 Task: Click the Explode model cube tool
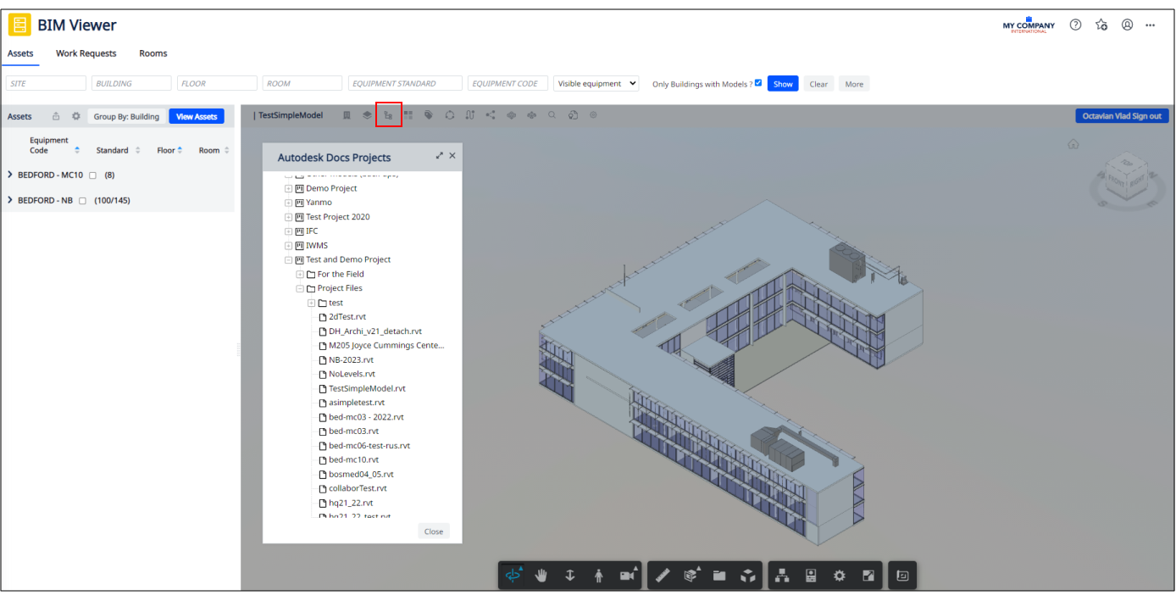tap(748, 576)
